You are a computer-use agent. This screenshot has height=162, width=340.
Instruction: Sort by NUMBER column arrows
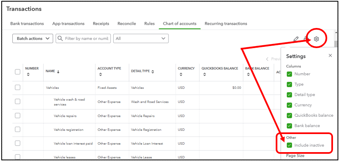coord(28,74)
